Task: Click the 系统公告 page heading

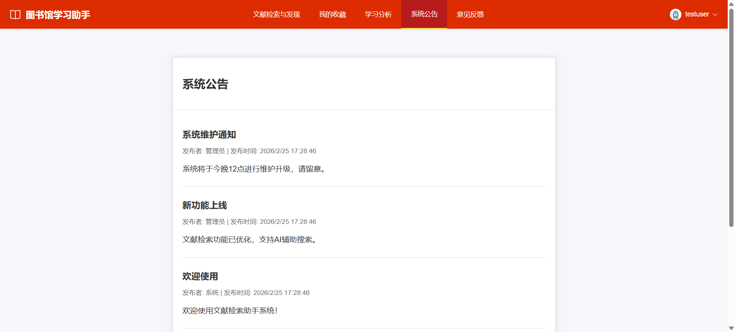Action: (205, 84)
